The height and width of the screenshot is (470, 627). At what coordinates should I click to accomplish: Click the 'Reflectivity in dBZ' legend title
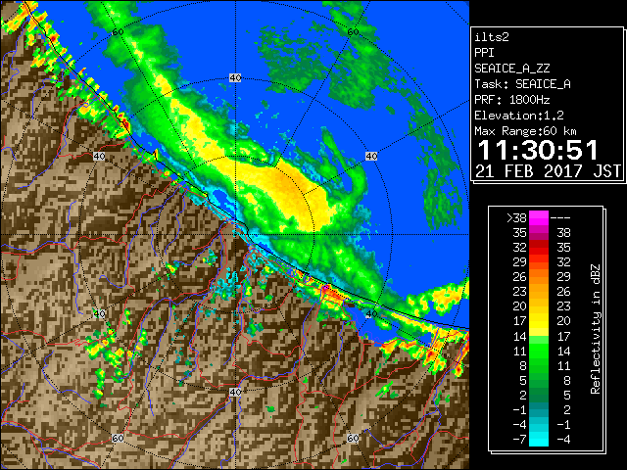coord(596,329)
